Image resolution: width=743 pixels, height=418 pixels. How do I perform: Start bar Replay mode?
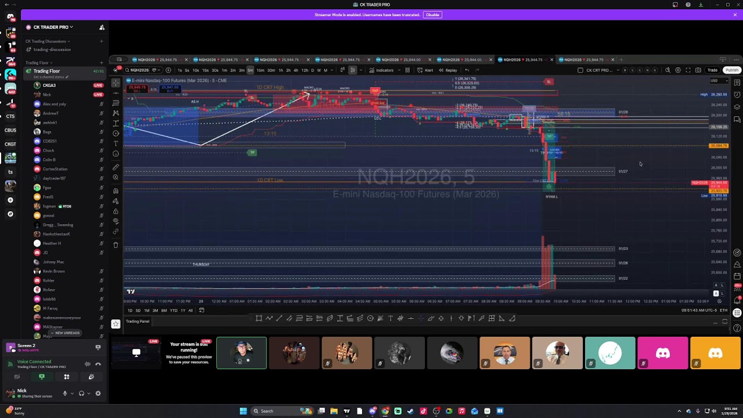click(x=448, y=70)
